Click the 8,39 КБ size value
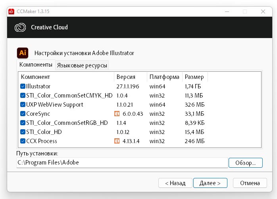 195,123
